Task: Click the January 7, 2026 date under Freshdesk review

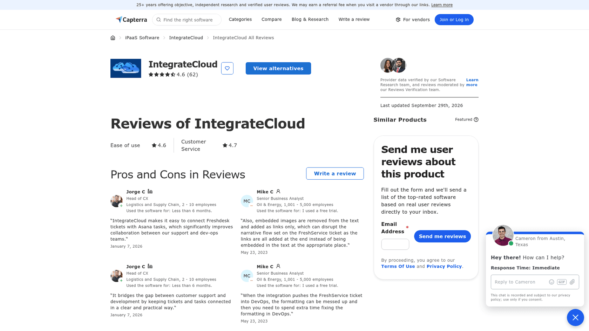Action: coord(126,246)
